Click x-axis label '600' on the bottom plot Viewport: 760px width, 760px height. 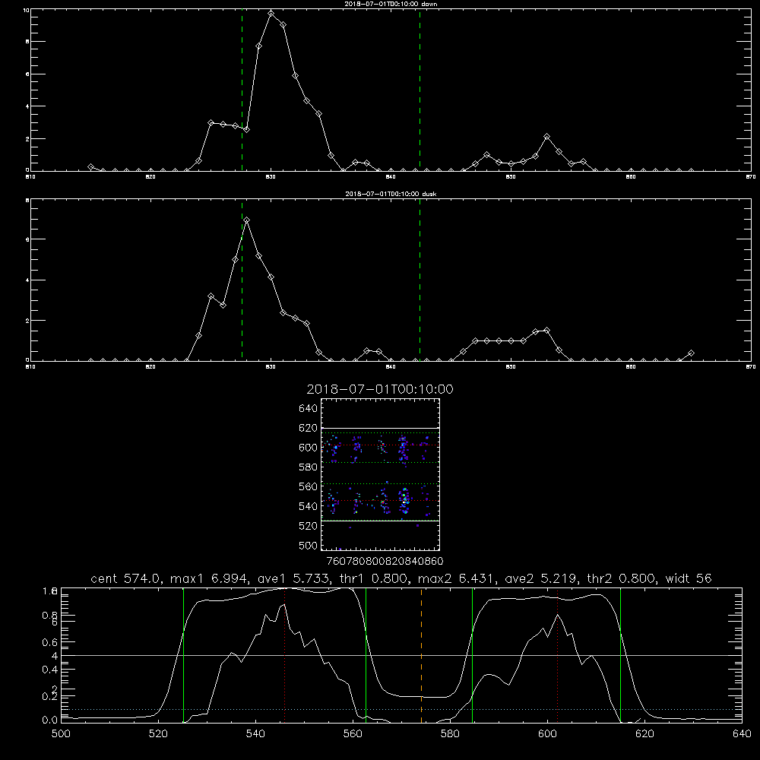coord(548,734)
